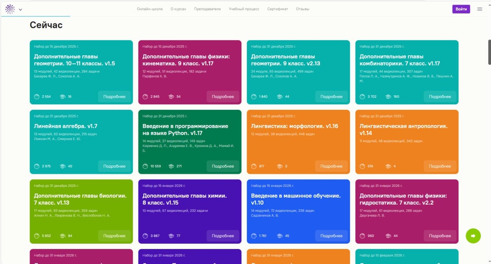Click Подробнее on геометрии 9 класс card
This screenshot has width=491, height=264.
pyautogui.click(x=331, y=97)
